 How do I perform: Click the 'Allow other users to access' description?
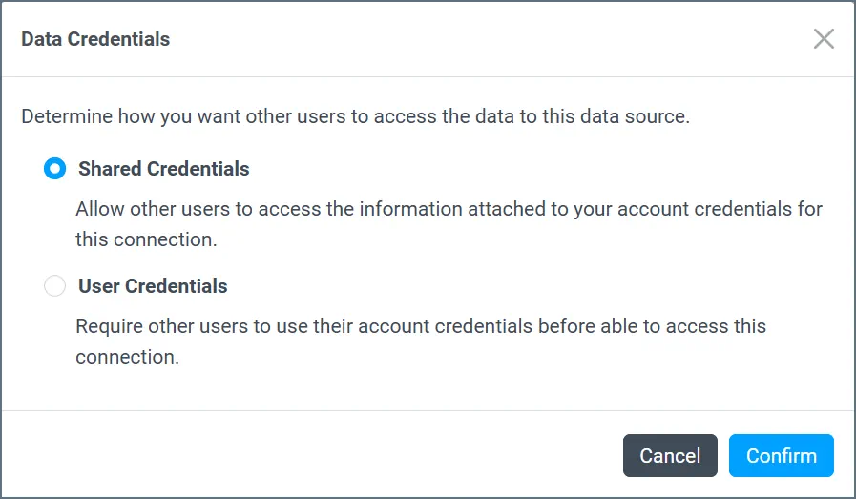(x=449, y=208)
